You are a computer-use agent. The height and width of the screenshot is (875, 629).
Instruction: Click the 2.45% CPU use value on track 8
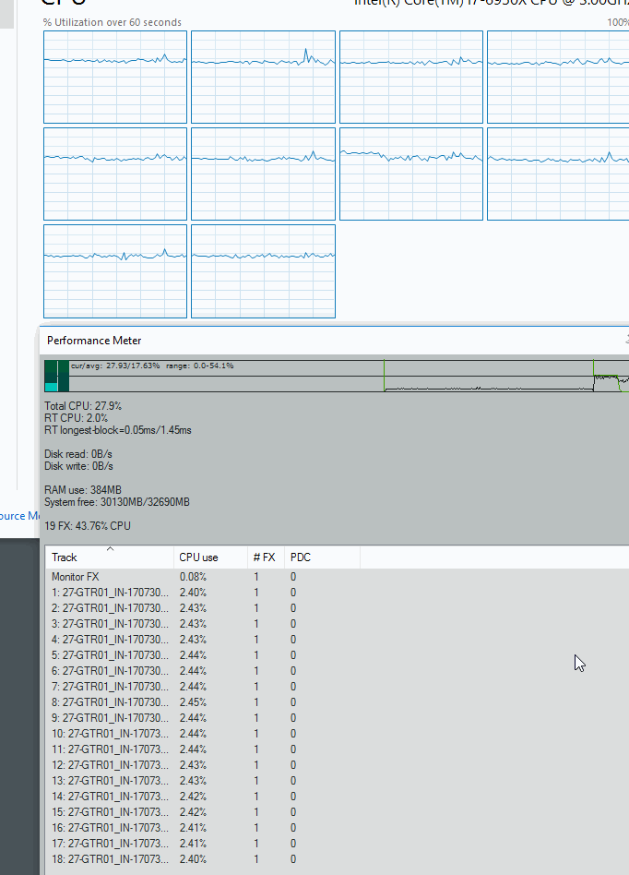pos(193,702)
